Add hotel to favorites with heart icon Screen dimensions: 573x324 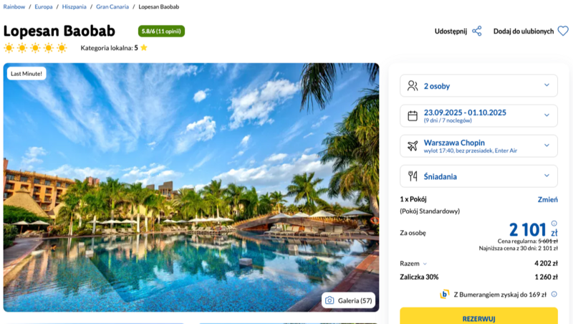pyautogui.click(x=563, y=31)
